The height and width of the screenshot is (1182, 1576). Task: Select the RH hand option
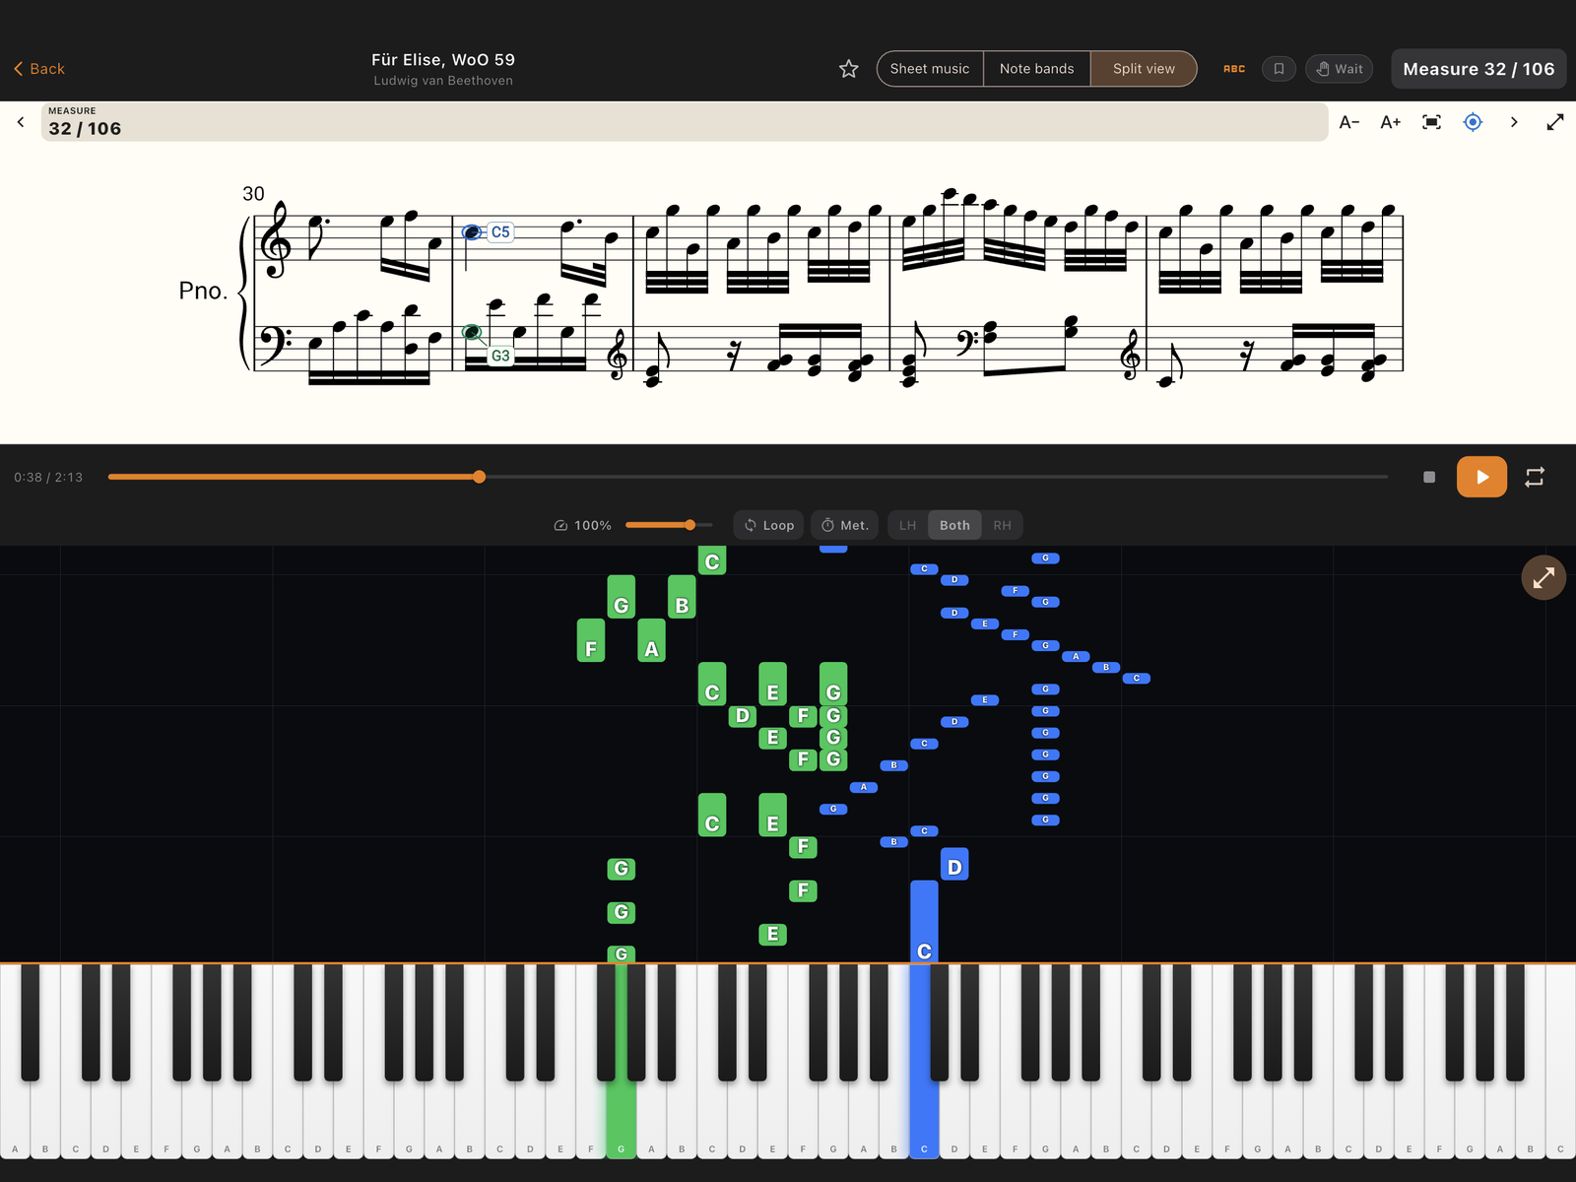[x=1002, y=525]
